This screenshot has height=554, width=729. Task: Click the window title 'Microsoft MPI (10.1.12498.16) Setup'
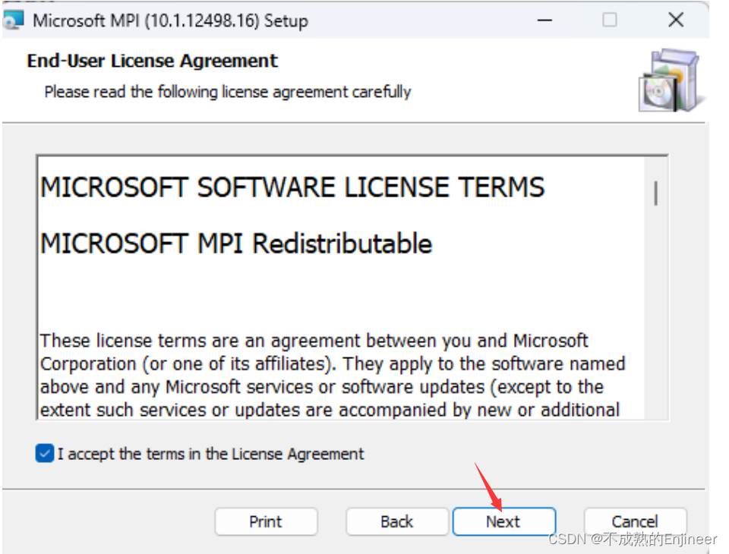170,21
